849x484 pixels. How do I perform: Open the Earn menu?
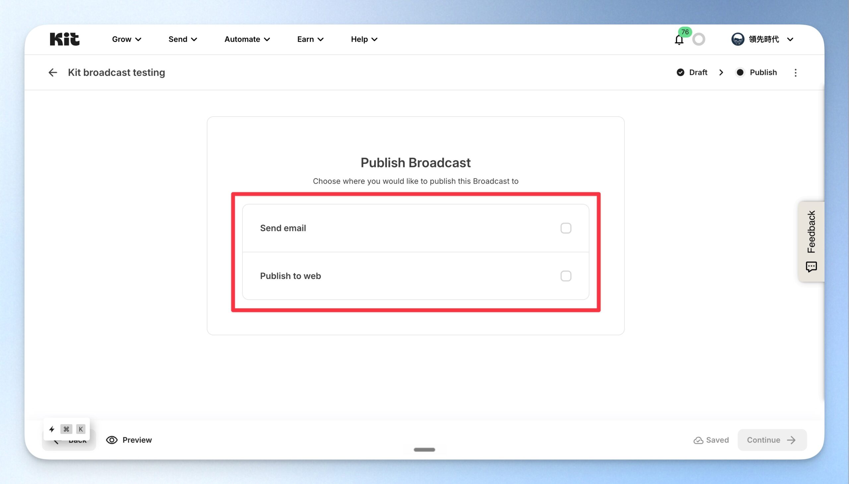click(x=310, y=39)
